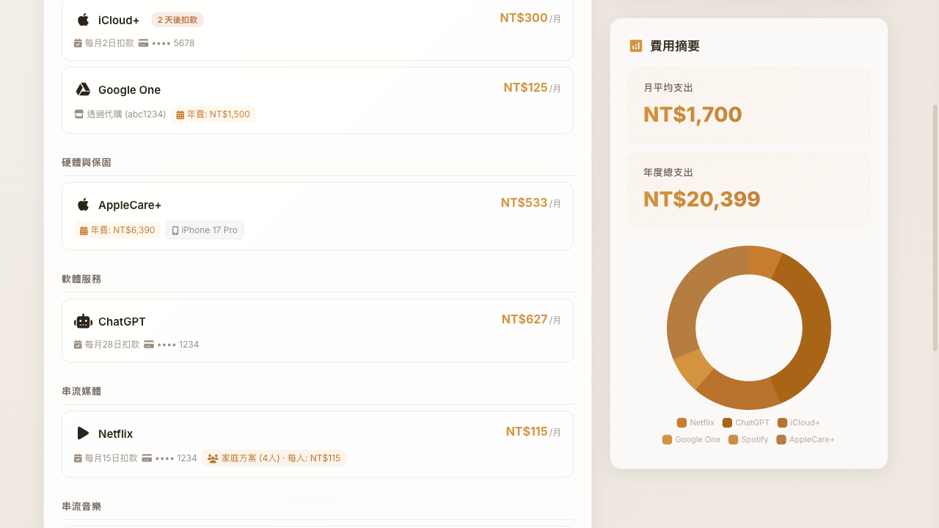
Task: Toggle ChatGPT legend entry in chart
Action: point(746,422)
